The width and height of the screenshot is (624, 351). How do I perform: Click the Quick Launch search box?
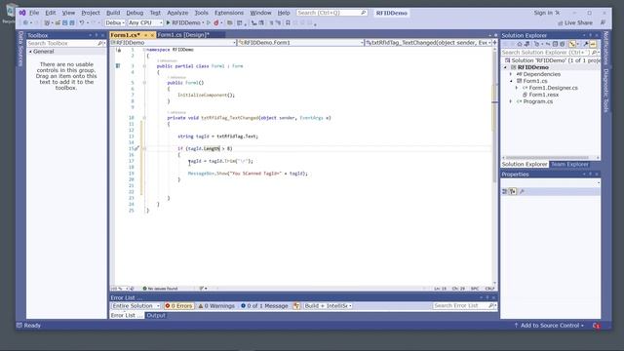point(331,13)
